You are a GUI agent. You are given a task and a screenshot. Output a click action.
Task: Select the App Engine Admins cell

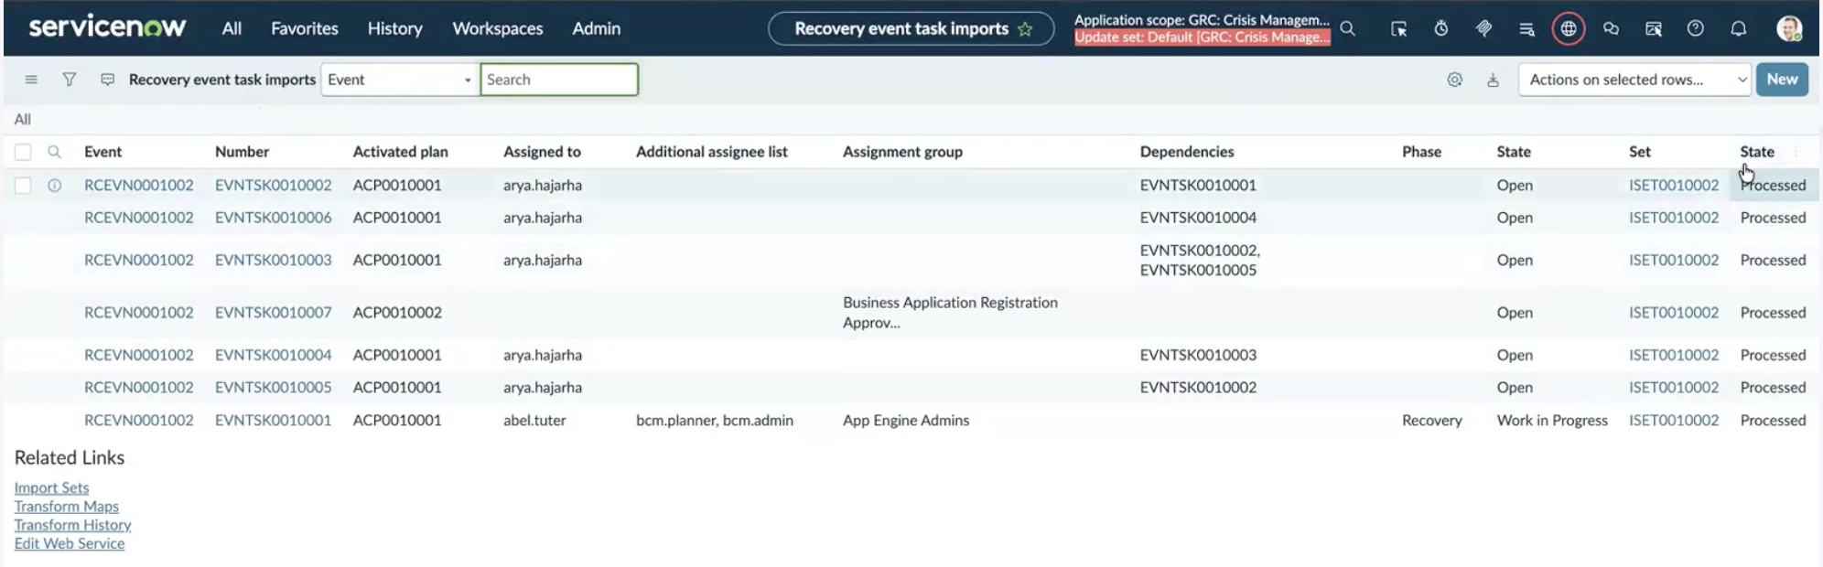click(x=906, y=421)
